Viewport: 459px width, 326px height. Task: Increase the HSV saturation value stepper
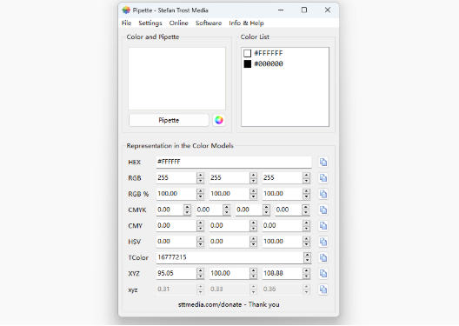pos(253,239)
